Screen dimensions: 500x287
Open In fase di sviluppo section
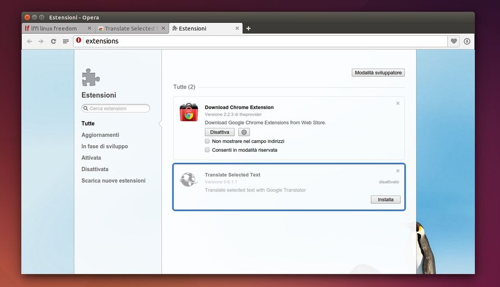pyautogui.click(x=104, y=146)
